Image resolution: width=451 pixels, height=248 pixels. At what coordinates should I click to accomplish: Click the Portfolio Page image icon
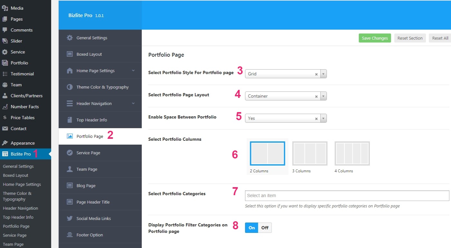(x=70, y=136)
